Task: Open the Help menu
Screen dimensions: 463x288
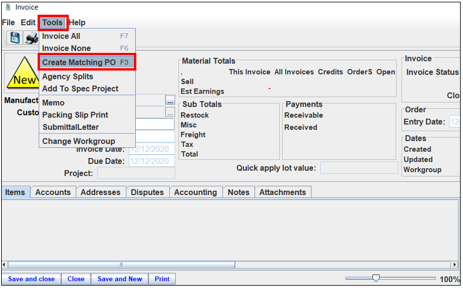Action: tap(77, 22)
